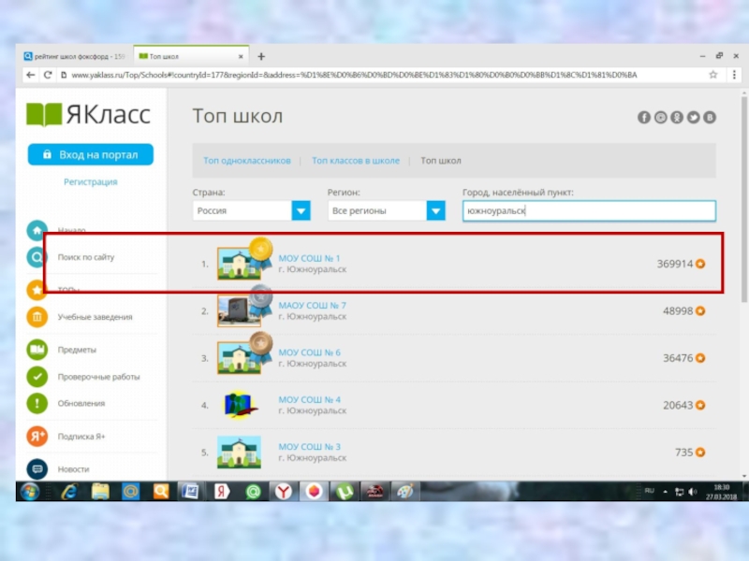Click the ЯКласс logo
749x561 pixels.
[x=88, y=115]
